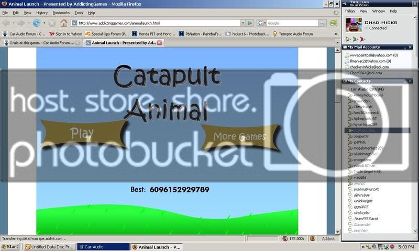Close the Animal Launch tab
This screenshot has width=419, height=251.
pyautogui.click(x=159, y=43)
